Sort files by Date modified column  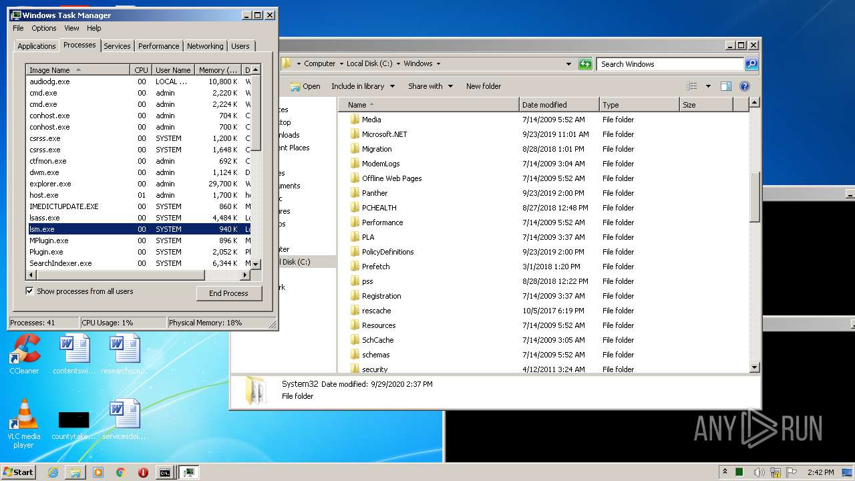click(x=559, y=105)
